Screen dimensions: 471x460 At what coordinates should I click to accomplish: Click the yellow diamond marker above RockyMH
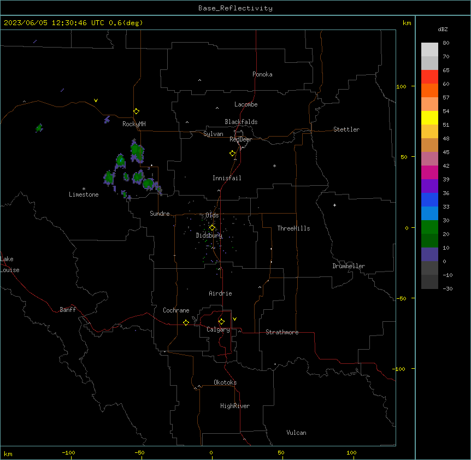(136, 111)
